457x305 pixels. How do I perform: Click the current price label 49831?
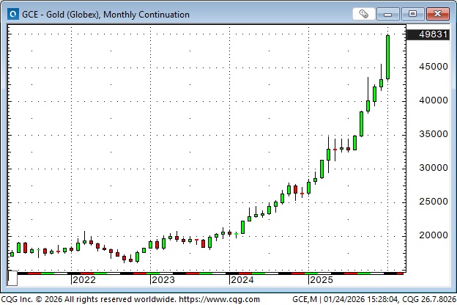[430, 35]
